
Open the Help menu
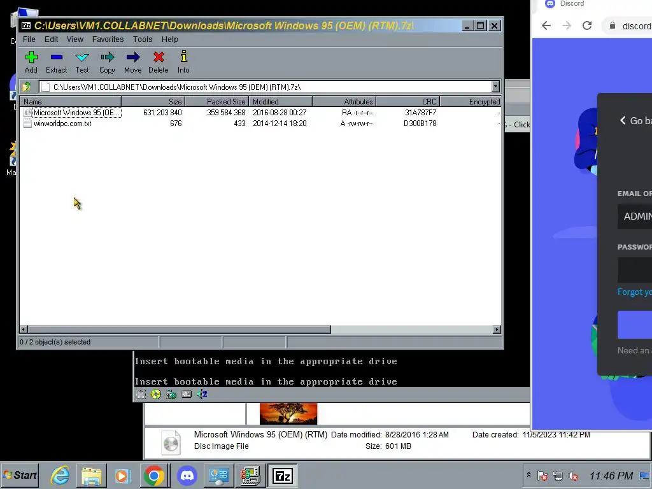click(169, 39)
